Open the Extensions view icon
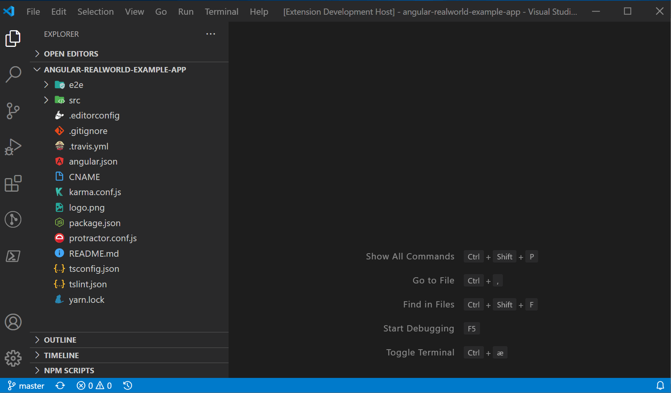 (13, 184)
